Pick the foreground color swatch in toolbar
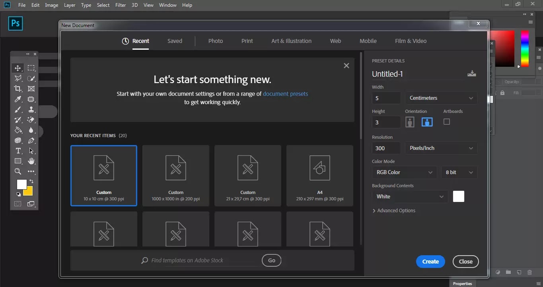The image size is (543, 287). (x=21, y=184)
